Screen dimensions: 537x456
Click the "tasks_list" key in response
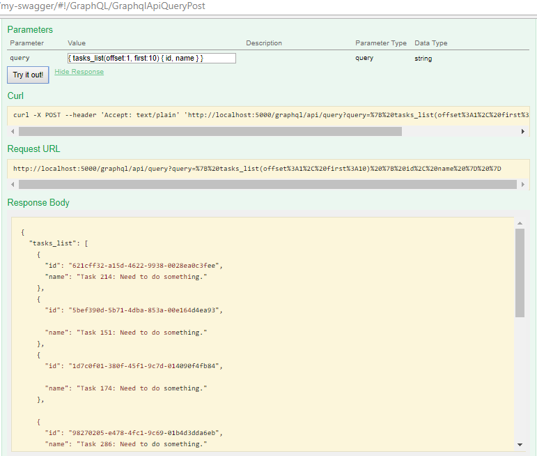(x=53, y=243)
